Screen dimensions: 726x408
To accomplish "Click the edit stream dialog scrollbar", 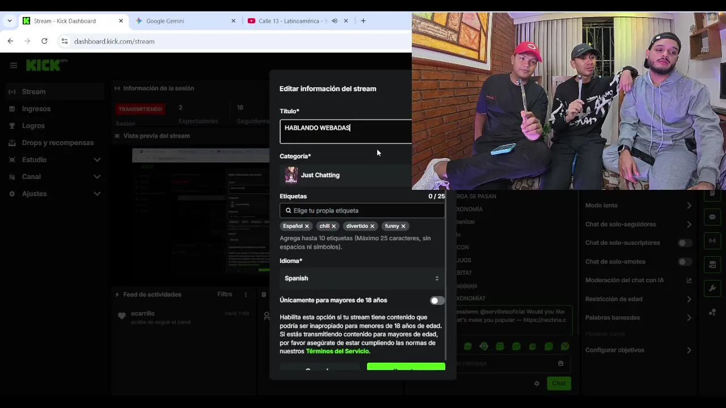I will [446, 275].
